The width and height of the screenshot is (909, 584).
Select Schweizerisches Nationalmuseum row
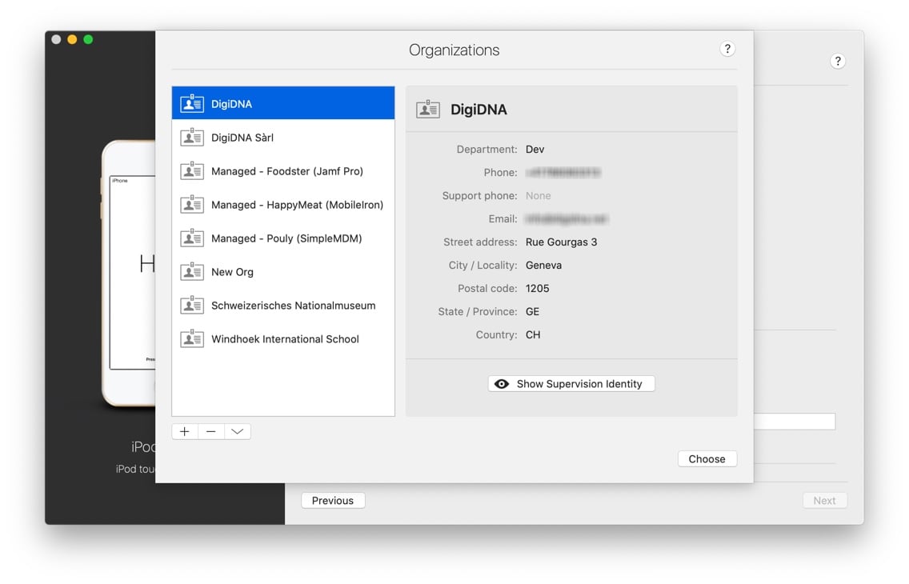pos(283,306)
